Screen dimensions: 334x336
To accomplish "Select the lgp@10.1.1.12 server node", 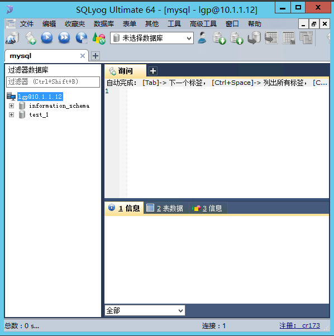I will (x=40, y=97).
